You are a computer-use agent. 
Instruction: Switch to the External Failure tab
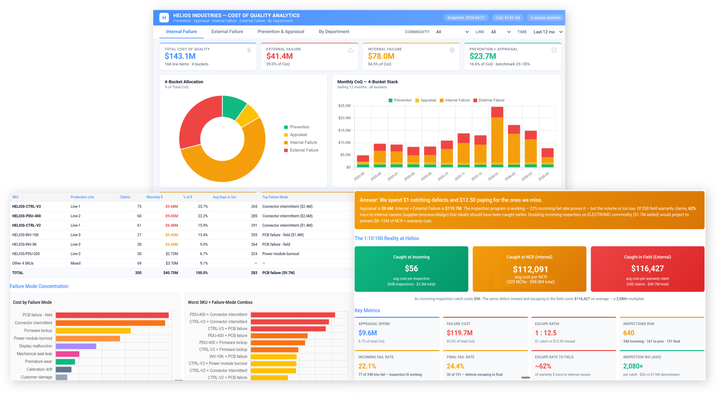point(227,31)
